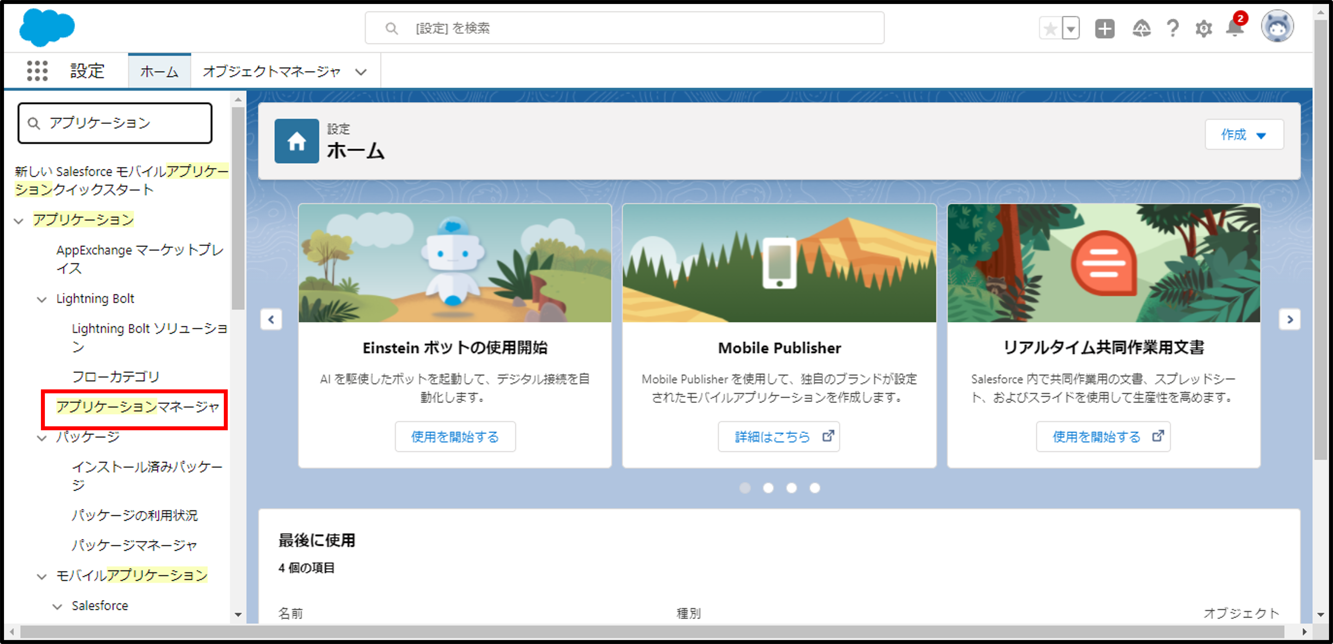This screenshot has width=1333, height=644.
Task: Open the App Launcher grid icon
Action: 37,71
